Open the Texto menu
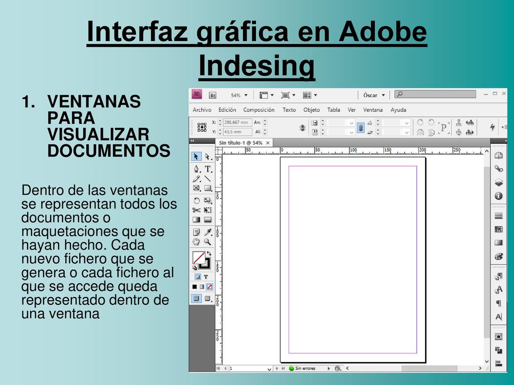This screenshot has height=385, width=514. 289,110
